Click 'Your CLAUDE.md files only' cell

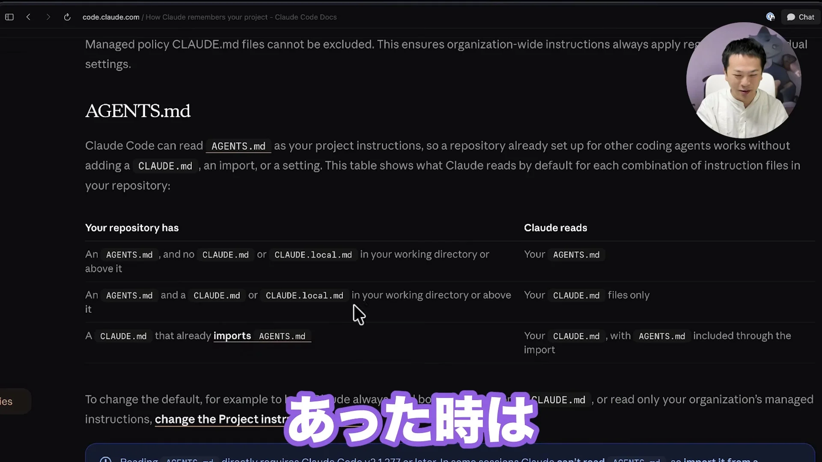[587, 295]
